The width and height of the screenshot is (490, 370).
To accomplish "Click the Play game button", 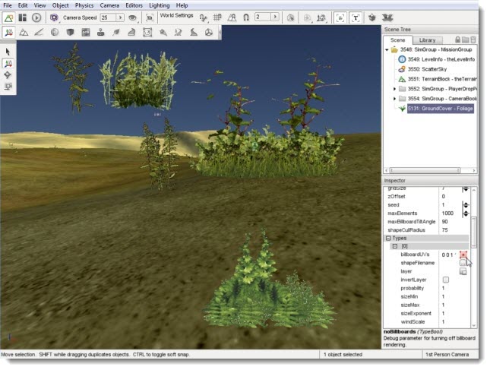I will coord(36,17).
